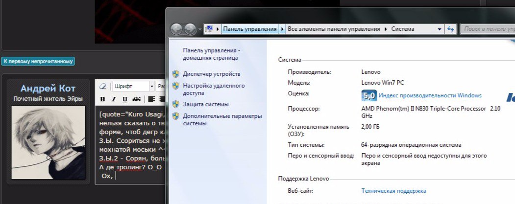Expand arrow after Все элементы панели управления

[x=386, y=29]
